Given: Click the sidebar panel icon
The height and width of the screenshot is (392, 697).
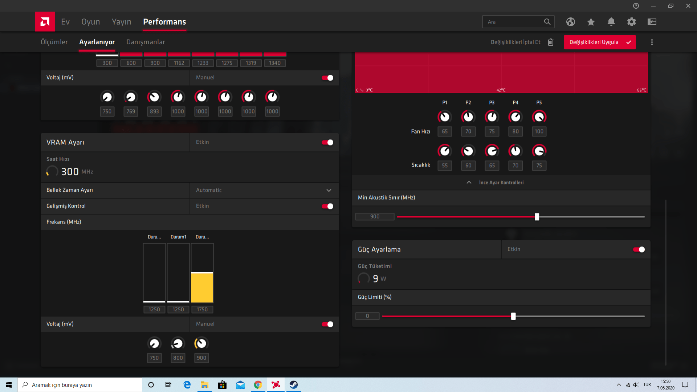Looking at the screenshot, I should click(652, 22).
